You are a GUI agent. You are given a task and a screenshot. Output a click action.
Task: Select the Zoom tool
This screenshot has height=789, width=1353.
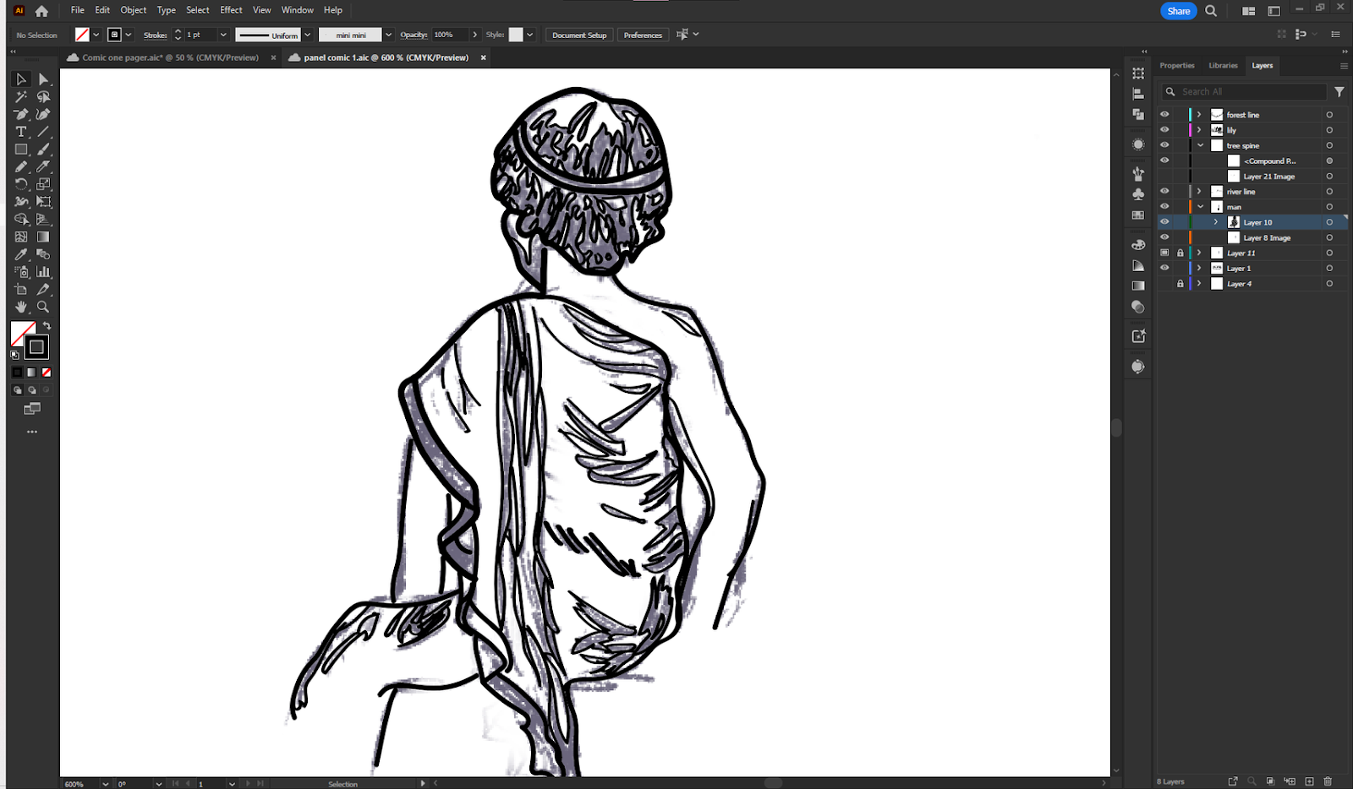pos(43,307)
